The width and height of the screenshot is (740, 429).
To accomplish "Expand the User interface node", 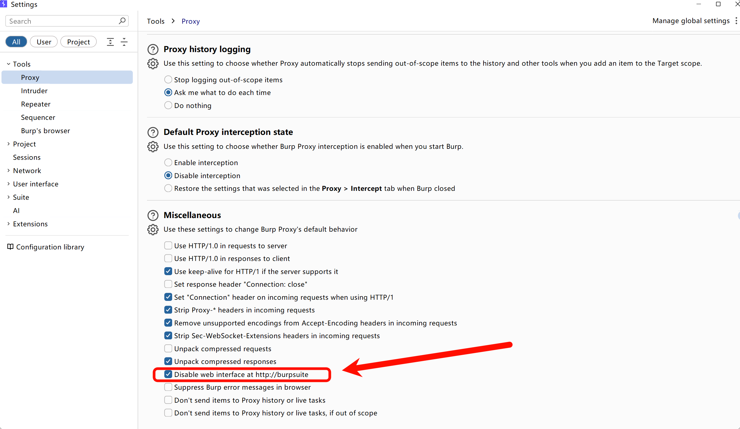I will click(9, 184).
